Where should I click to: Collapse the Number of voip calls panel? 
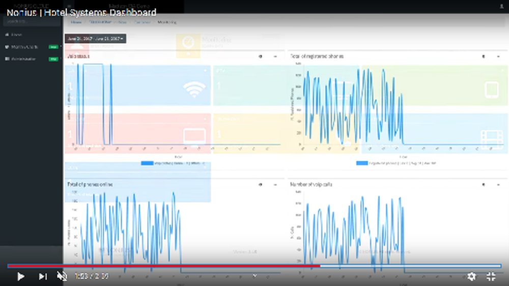tap(498, 185)
